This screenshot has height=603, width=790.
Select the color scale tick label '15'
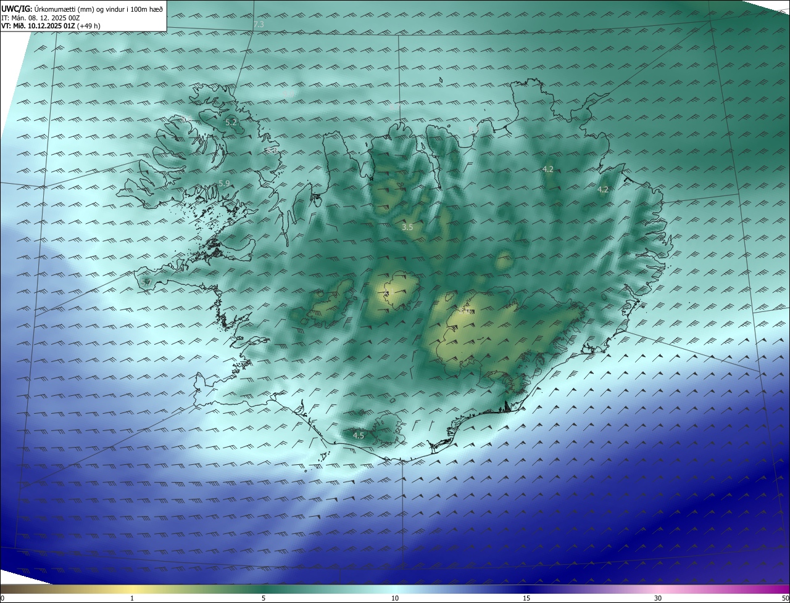click(x=526, y=598)
